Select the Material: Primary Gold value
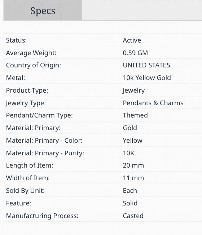This screenshot has width=202, height=235. click(x=130, y=128)
